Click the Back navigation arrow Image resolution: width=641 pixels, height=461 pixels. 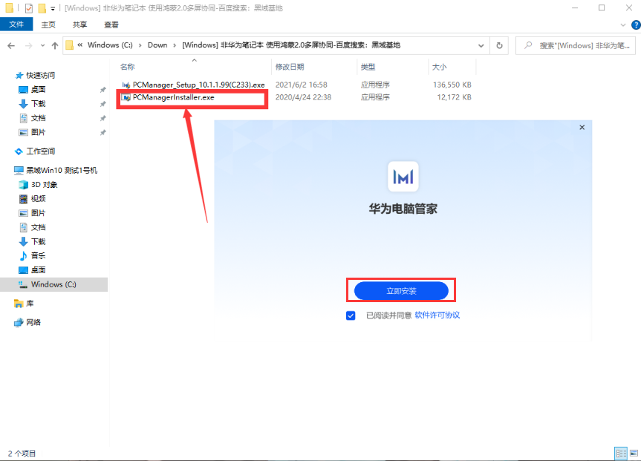[11, 46]
